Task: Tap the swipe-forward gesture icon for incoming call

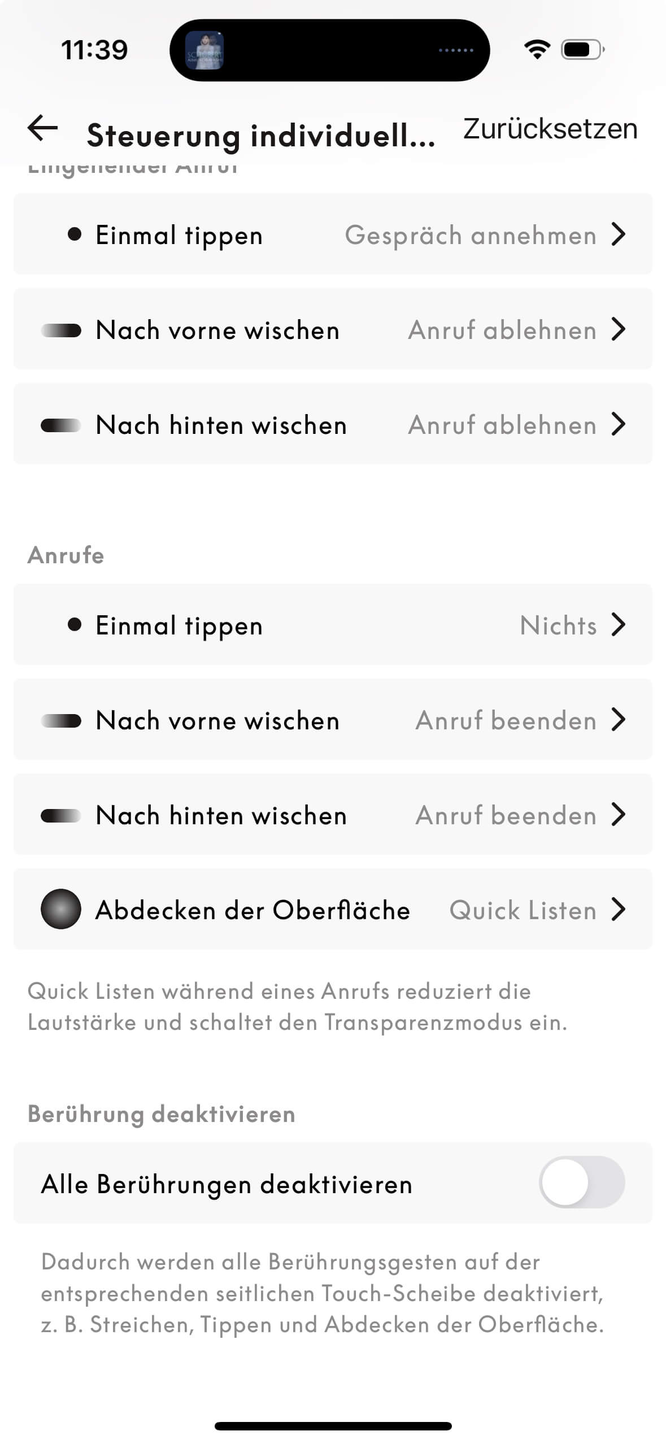Action: (x=61, y=330)
